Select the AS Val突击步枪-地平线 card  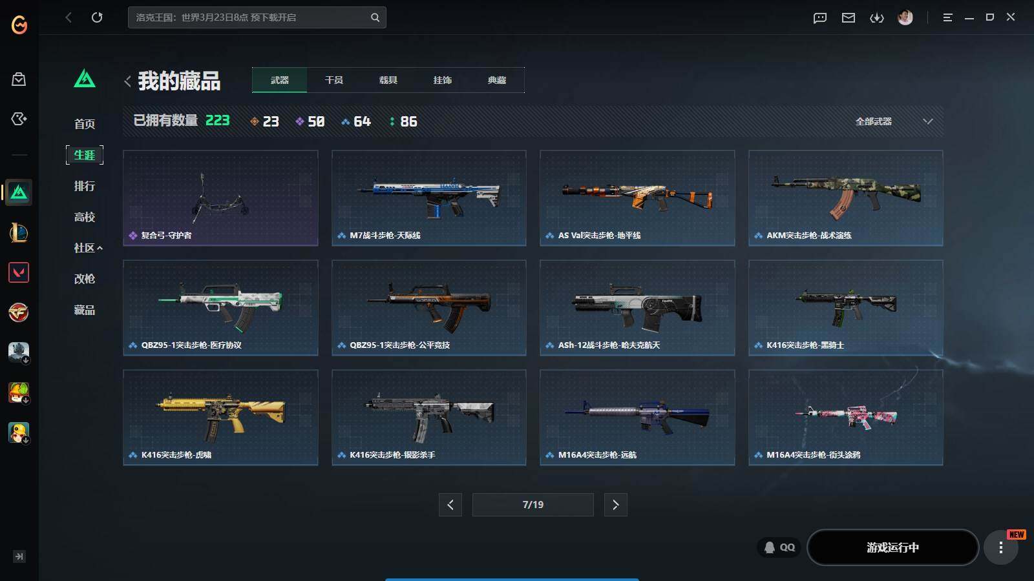[637, 198]
